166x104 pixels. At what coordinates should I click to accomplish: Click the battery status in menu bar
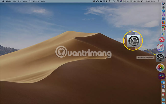coord(140,1)
